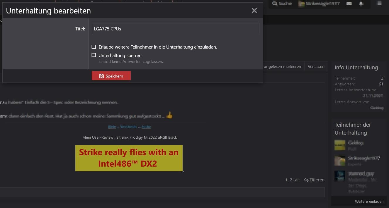Open the Verschenke signature link
The height and width of the screenshot is (208, 389).
[129, 127]
